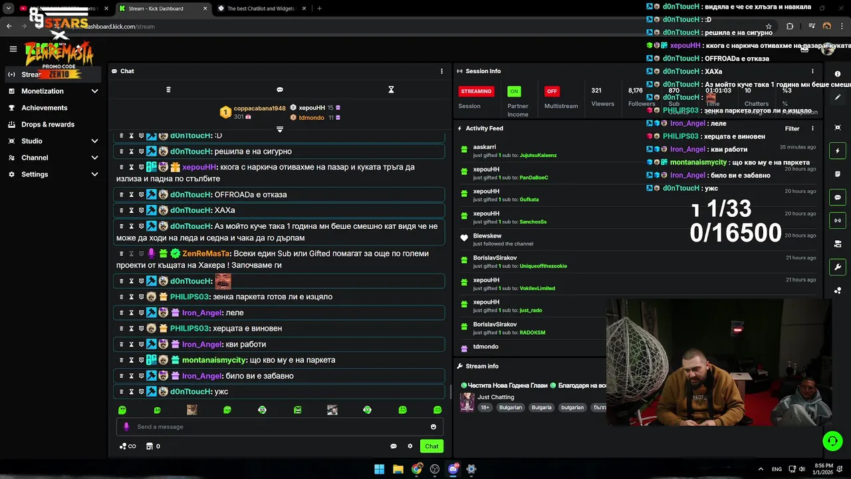851x479 pixels.
Task: Open chat settings gear icon
Action: (x=410, y=446)
